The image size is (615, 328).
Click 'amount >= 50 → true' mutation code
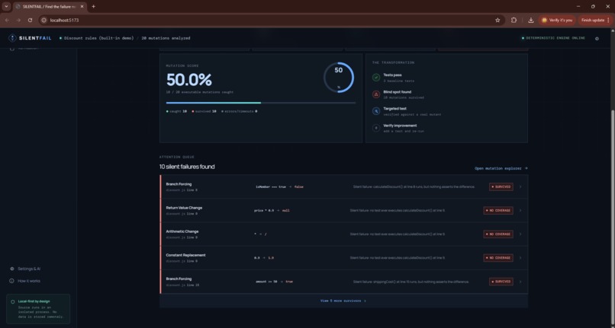point(274,282)
